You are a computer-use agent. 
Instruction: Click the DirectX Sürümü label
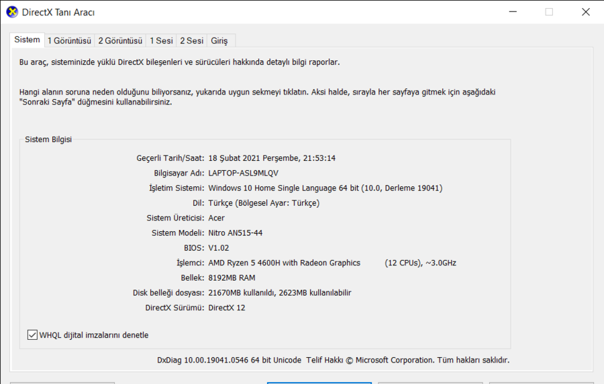[174, 308]
